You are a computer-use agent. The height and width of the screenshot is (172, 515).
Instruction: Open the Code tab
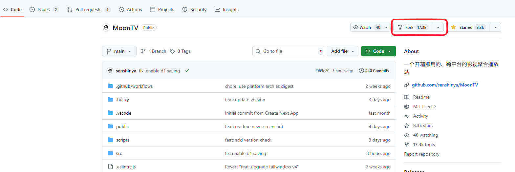12,10
